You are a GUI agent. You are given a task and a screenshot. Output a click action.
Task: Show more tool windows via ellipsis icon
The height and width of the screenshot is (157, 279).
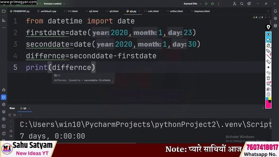3,27
